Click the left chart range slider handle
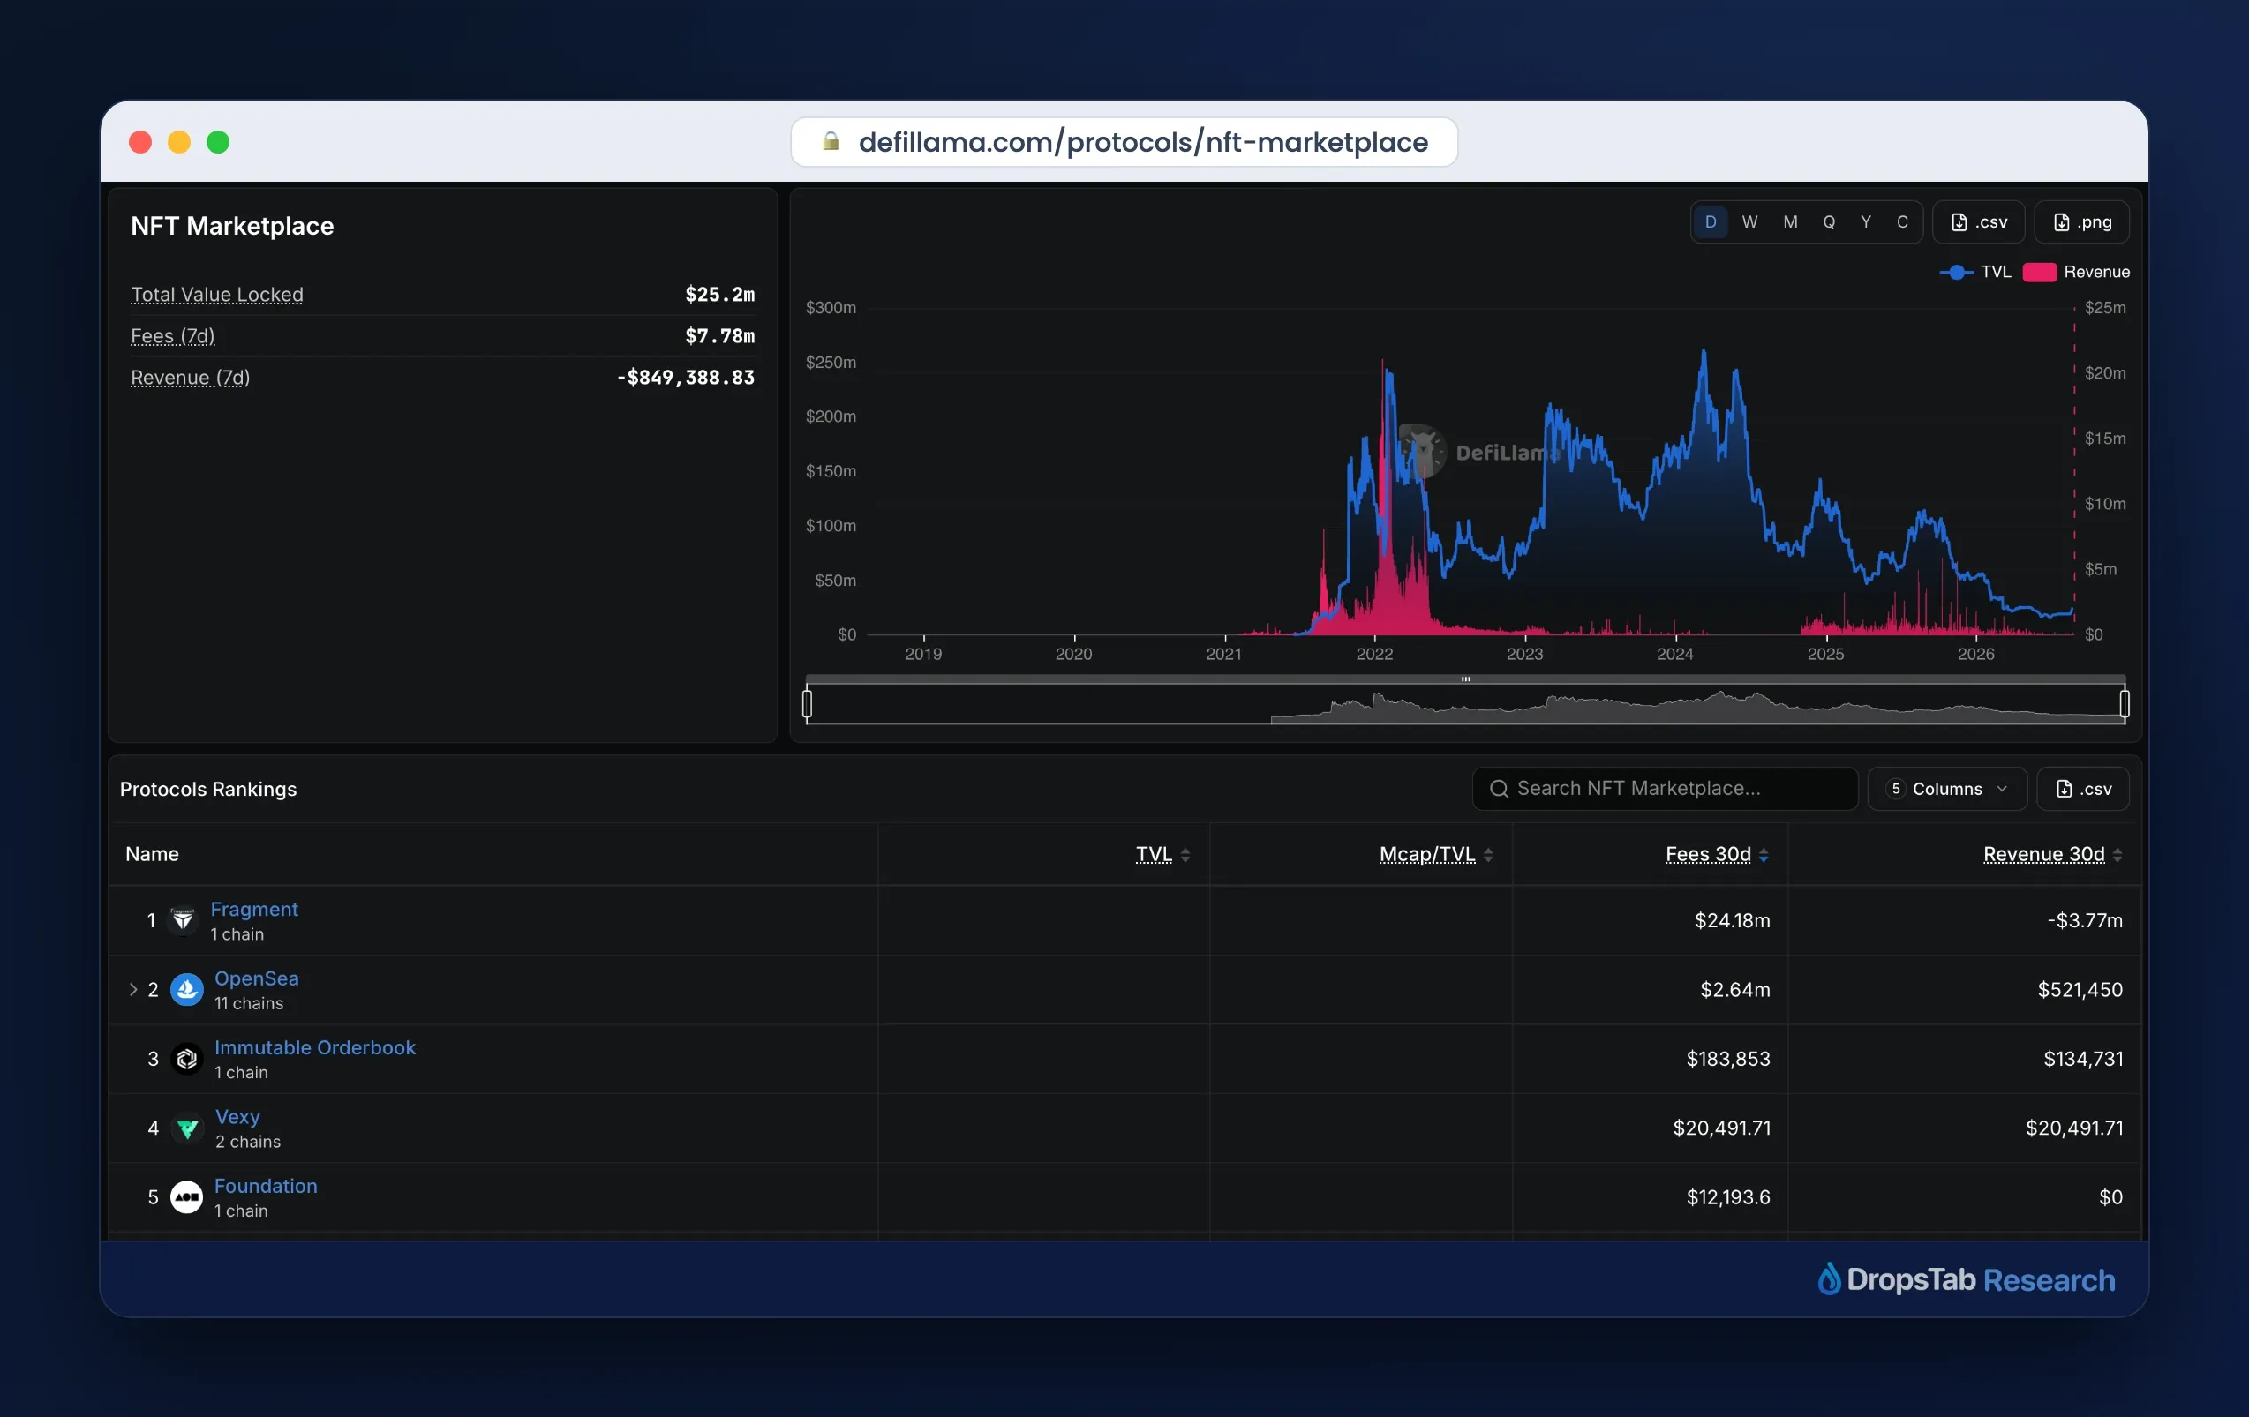The image size is (2249, 1417). 807,703
